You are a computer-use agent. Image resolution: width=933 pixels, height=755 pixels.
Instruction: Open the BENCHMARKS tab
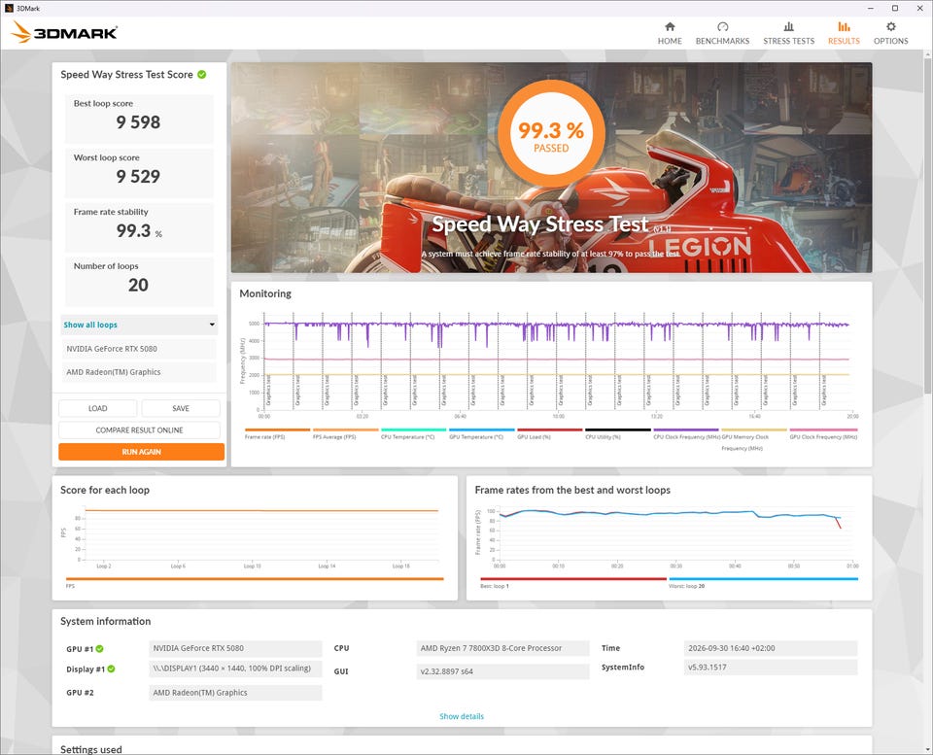point(722,33)
